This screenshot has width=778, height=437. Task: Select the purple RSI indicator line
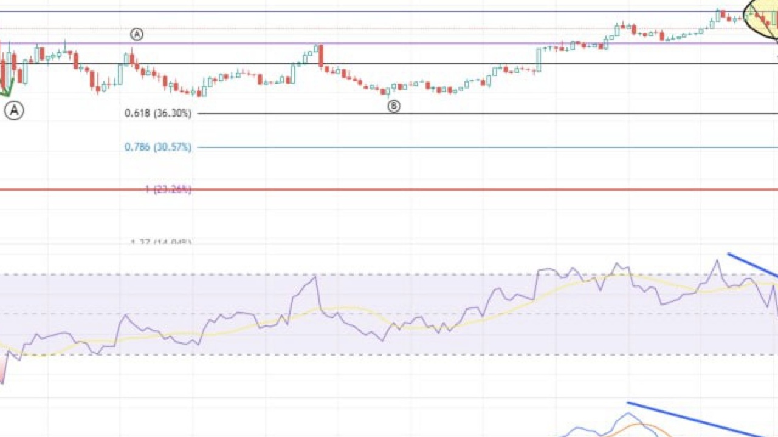pyautogui.click(x=389, y=322)
